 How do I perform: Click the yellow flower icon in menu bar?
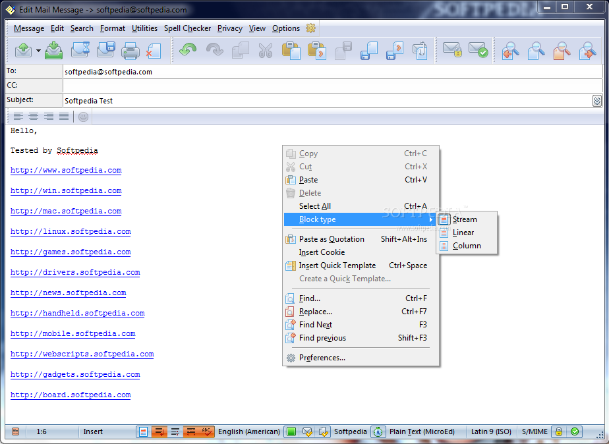[310, 28]
